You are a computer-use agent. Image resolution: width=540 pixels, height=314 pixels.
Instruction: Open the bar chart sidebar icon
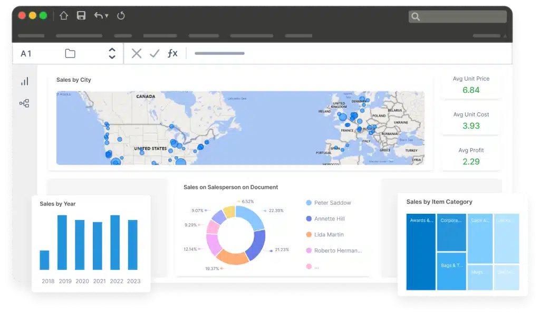(24, 81)
